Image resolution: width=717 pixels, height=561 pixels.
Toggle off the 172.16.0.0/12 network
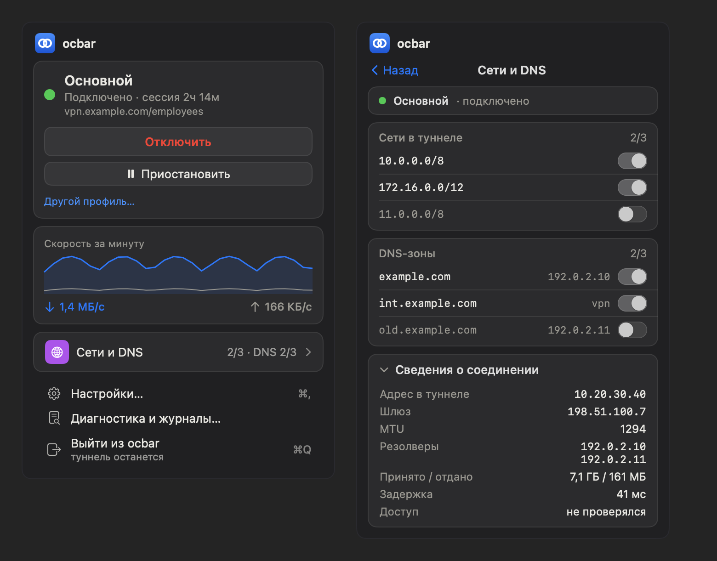coord(632,187)
